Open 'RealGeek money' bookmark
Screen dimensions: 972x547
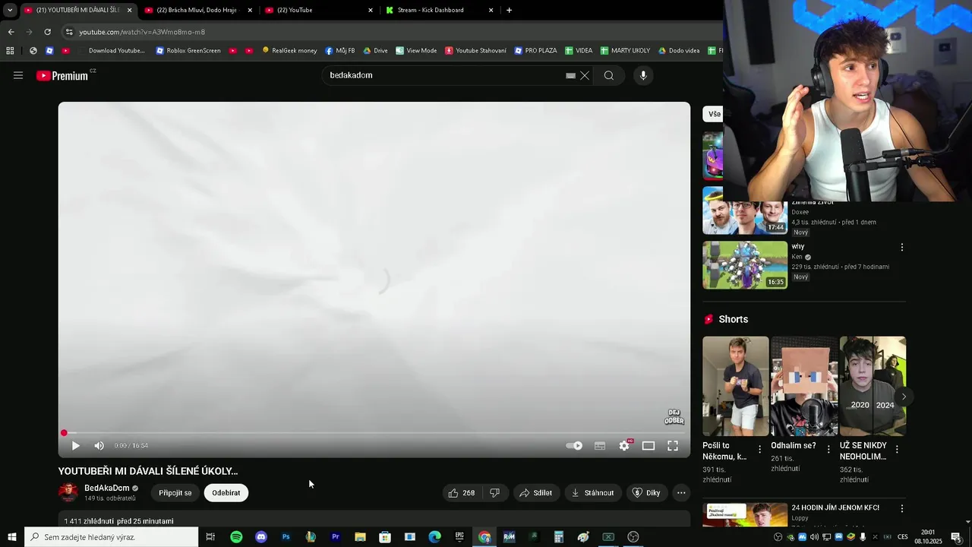[289, 51]
